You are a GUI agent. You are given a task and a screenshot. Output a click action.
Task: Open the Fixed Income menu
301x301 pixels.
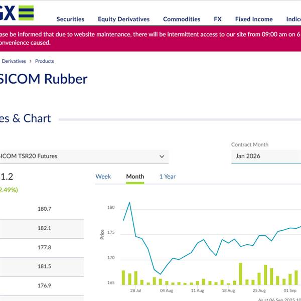[x=254, y=19]
